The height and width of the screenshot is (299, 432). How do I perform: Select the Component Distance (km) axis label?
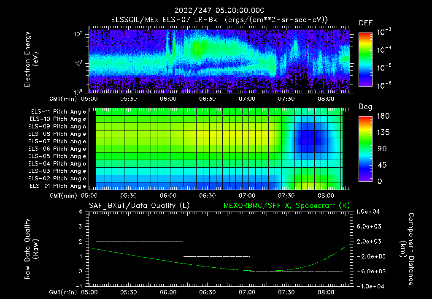click(x=407, y=249)
